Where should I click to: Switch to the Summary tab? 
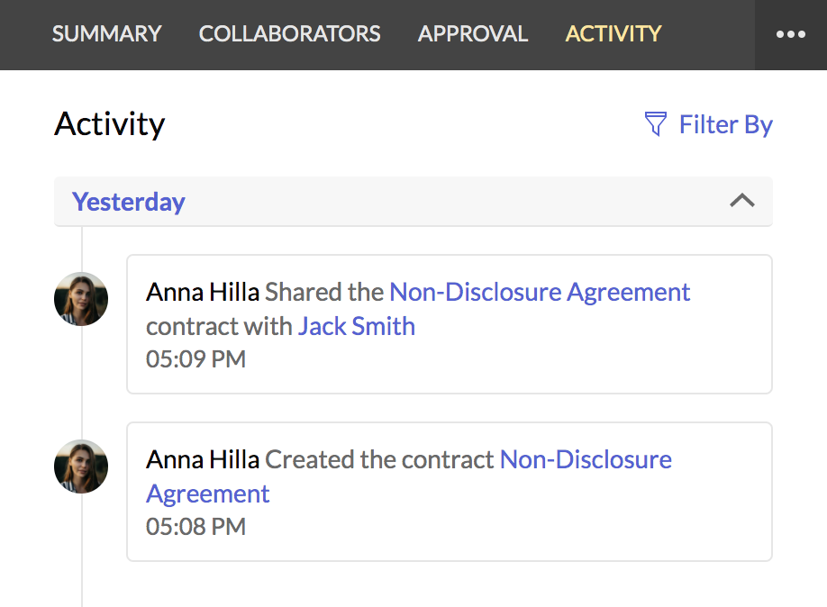(106, 33)
